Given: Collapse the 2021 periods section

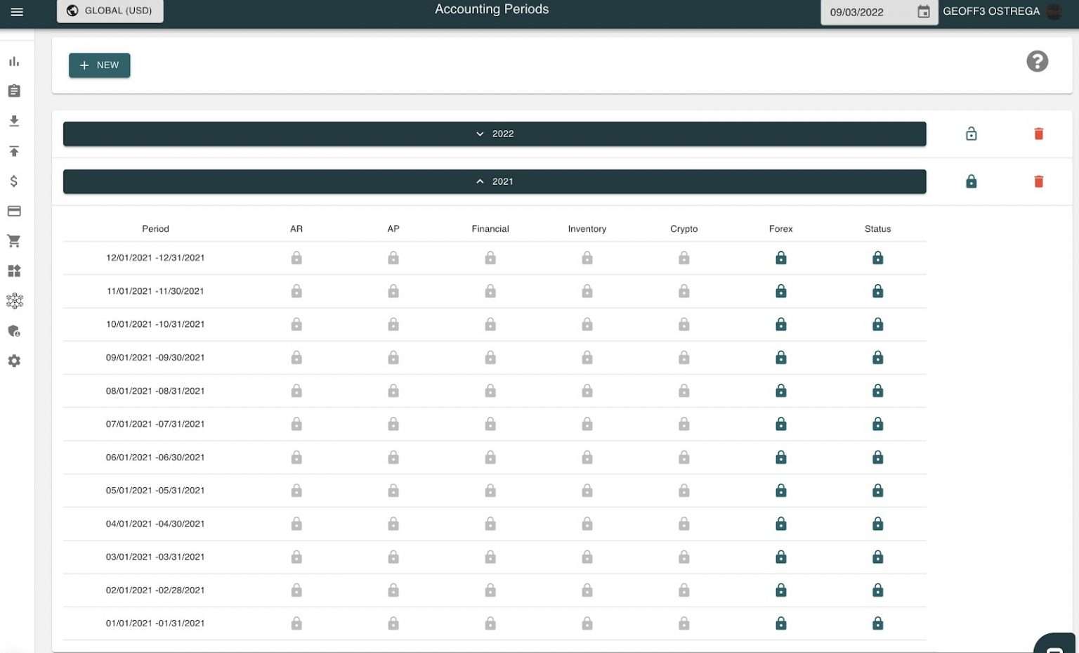Looking at the screenshot, I should click(x=495, y=182).
